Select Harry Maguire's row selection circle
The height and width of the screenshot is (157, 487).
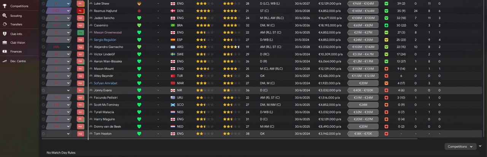click(43, 119)
